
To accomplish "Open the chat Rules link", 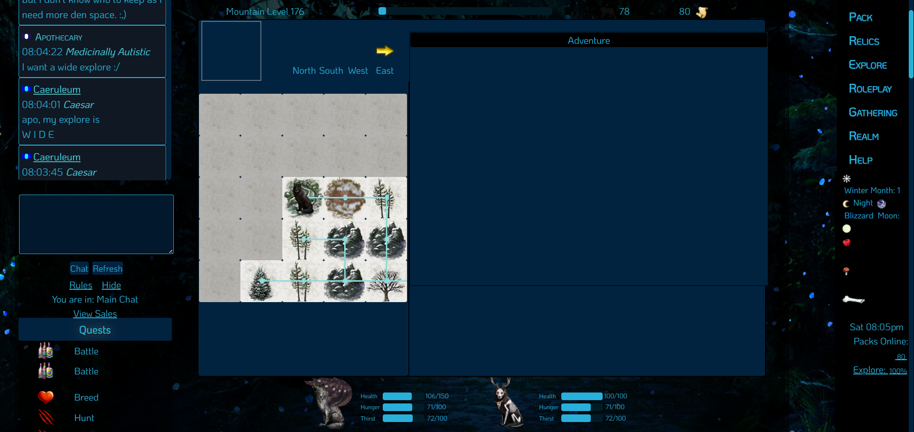I will point(81,285).
